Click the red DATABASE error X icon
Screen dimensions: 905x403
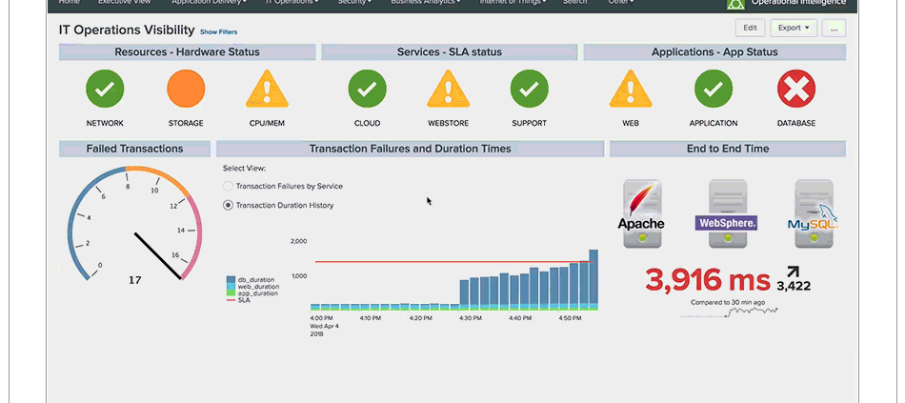pyautogui.click(x=796, y=89)
